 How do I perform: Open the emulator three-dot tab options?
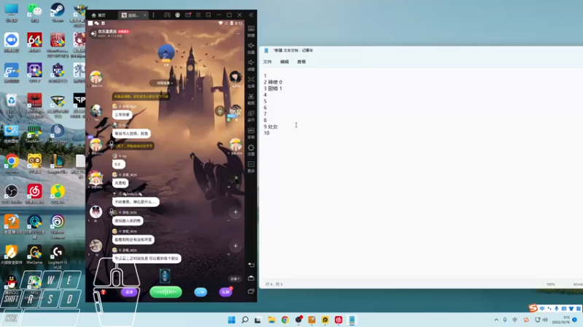tap(154, 15)
